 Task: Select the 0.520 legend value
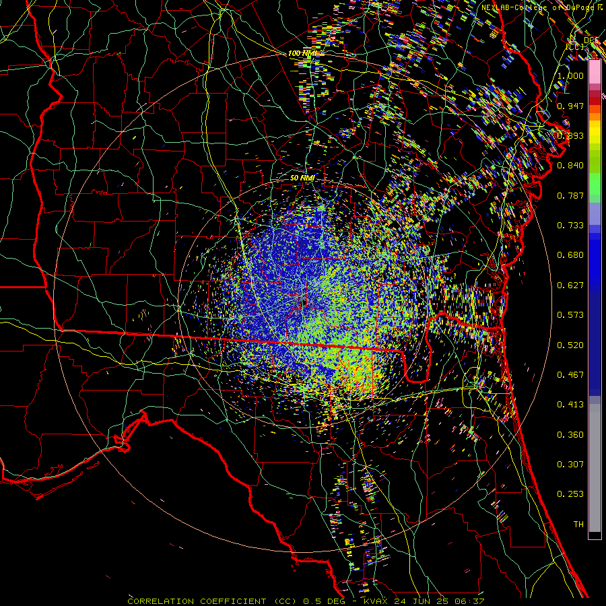pyautogui.click(x=570, y=345)
